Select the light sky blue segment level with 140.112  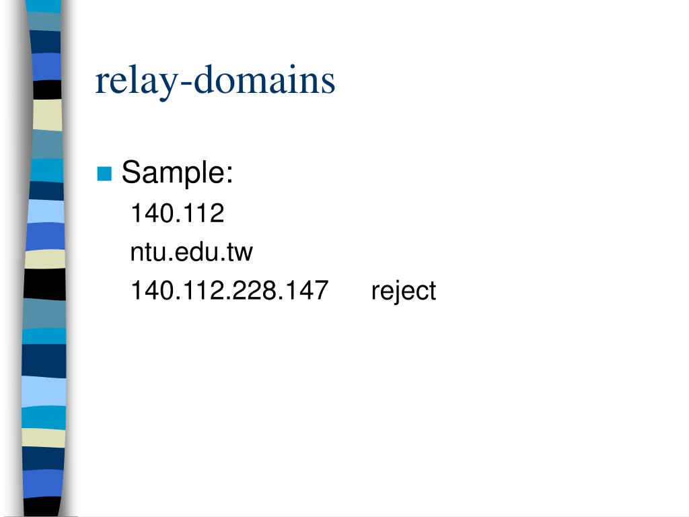pos(46,211)
